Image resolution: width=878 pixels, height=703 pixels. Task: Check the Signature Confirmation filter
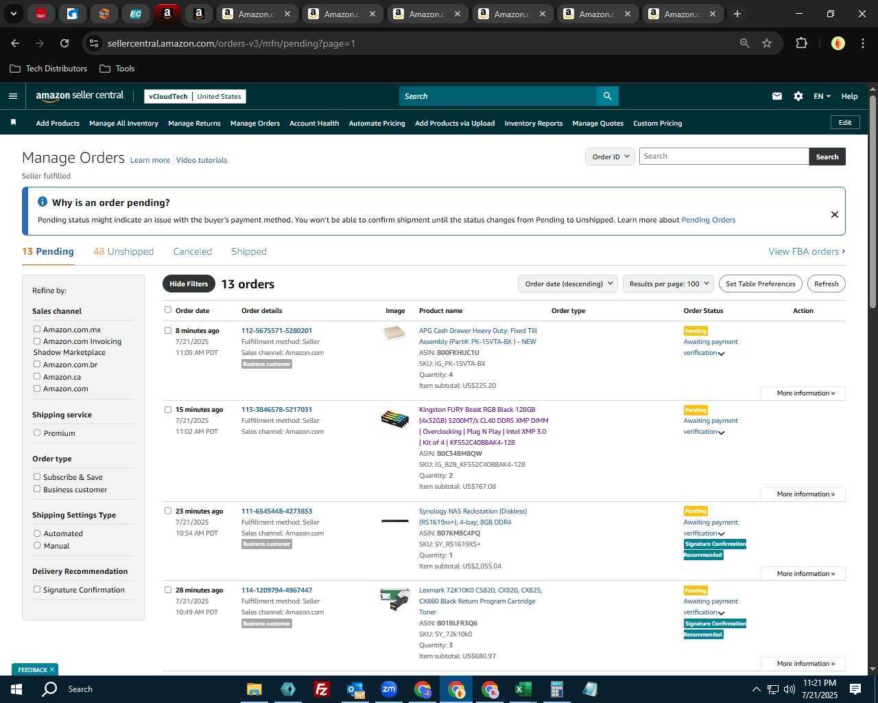coord(37,589)
